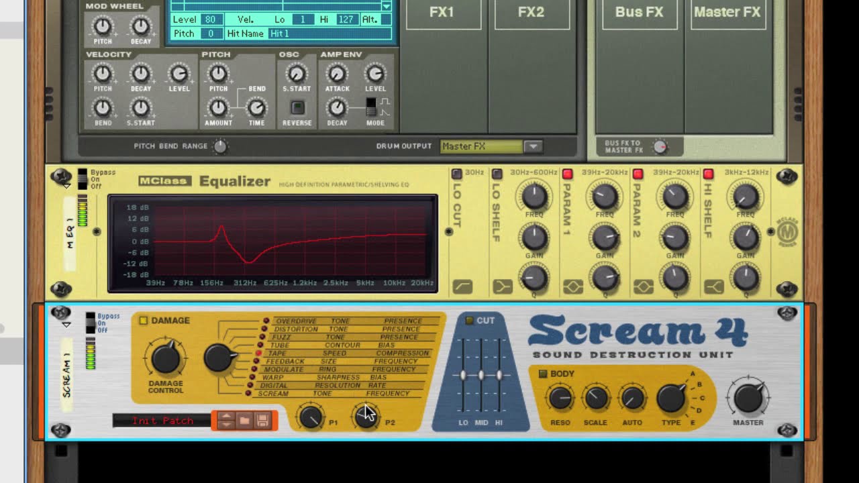The height and width of the screenshot is (483, 859).
Task: Click the P2 parameter knob
Action: pyautogui.click(x=366, y=417)
